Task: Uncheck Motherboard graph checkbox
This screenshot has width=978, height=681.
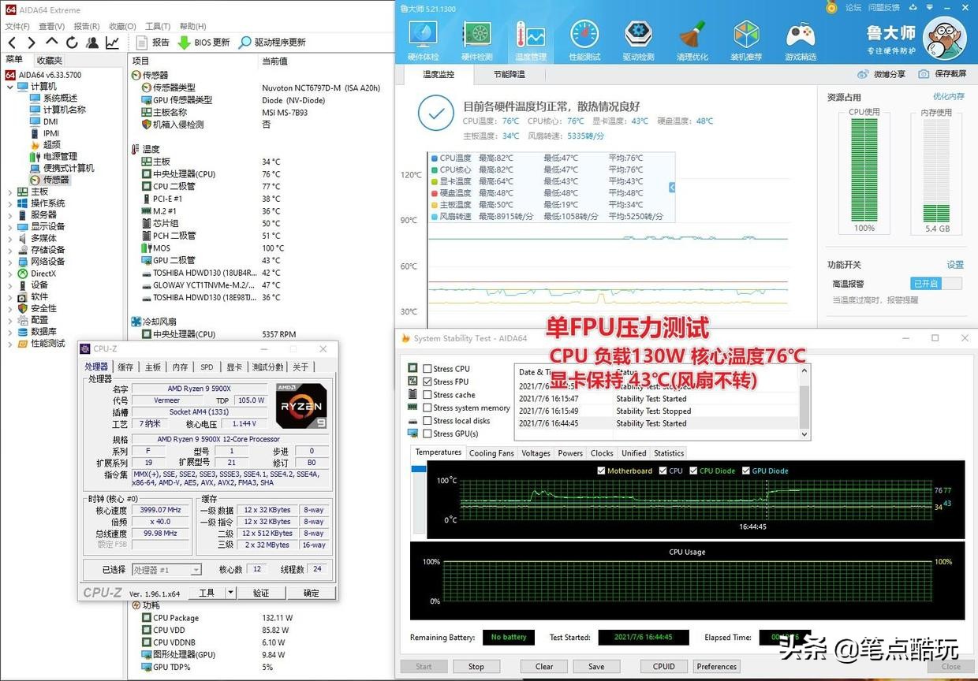Action: pyautogui.click(x=602, y=471)
